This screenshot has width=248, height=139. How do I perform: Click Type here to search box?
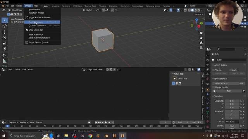coord(25,136)
